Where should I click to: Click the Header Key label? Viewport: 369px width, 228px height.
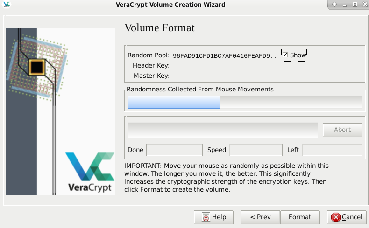[x=151, y=66]
